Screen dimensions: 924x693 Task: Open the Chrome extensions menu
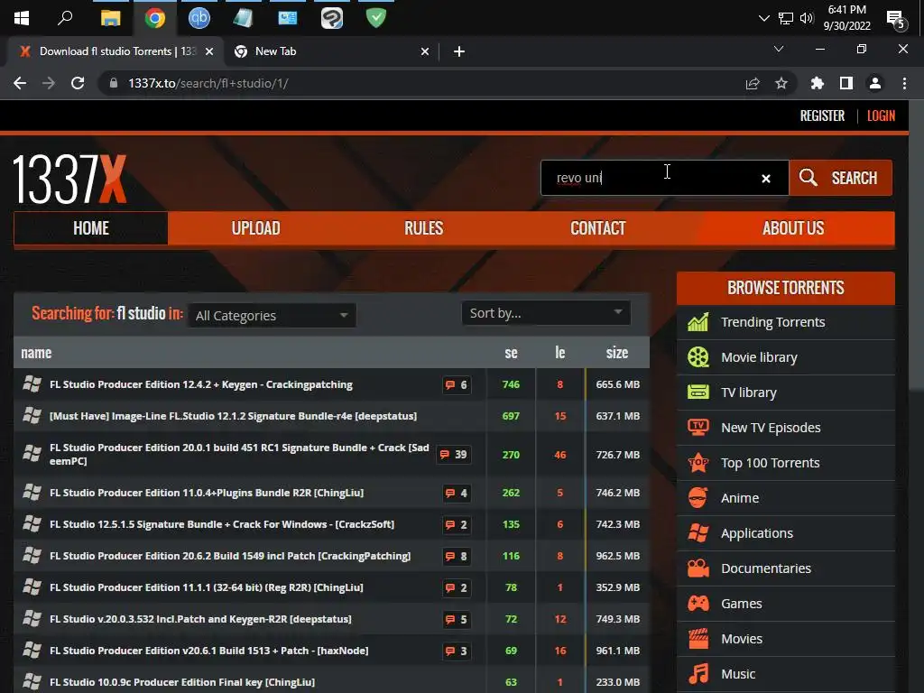pos(817,84)
